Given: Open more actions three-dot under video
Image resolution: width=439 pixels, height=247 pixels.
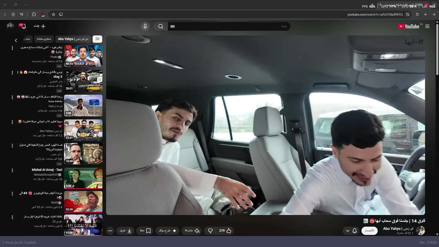Looking at the screenshot, I should [x=110, y=231].
